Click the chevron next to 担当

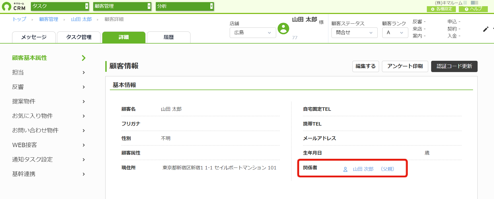[84, 72]
